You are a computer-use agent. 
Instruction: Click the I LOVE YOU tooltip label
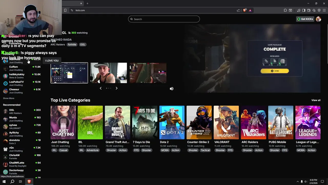52,61
